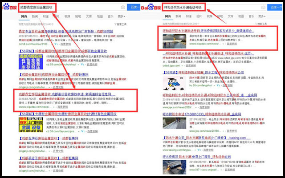Select the 网页 tab on the right page

coord(168,16)
